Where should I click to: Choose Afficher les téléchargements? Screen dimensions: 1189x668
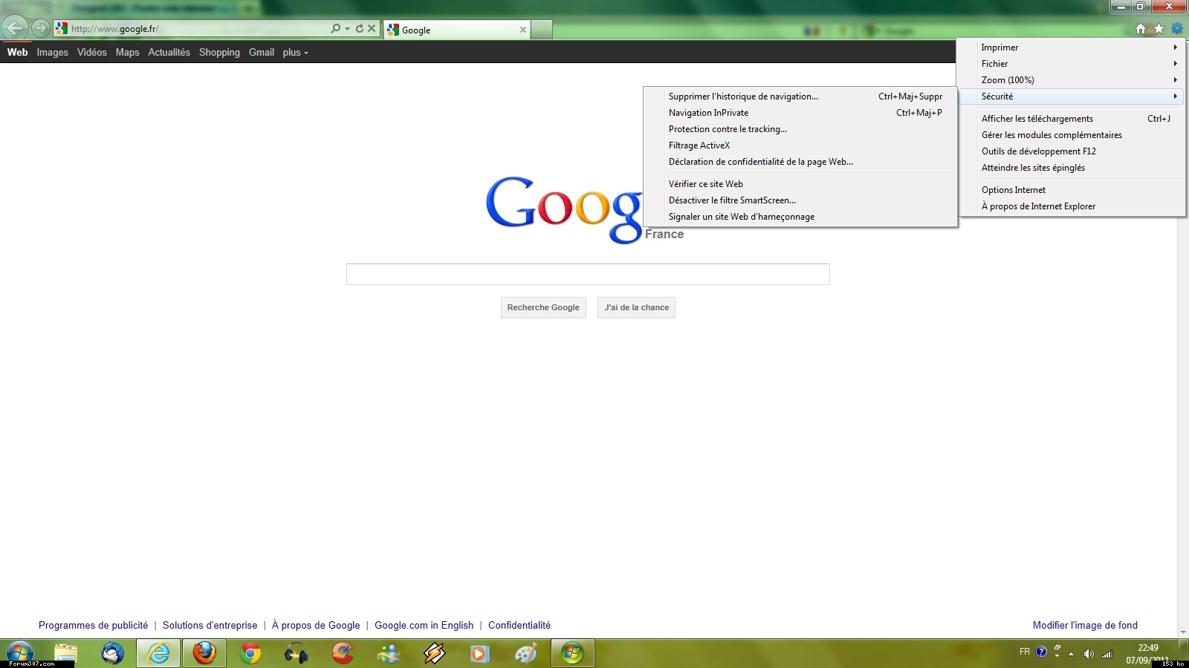(x=1072, y=119)
